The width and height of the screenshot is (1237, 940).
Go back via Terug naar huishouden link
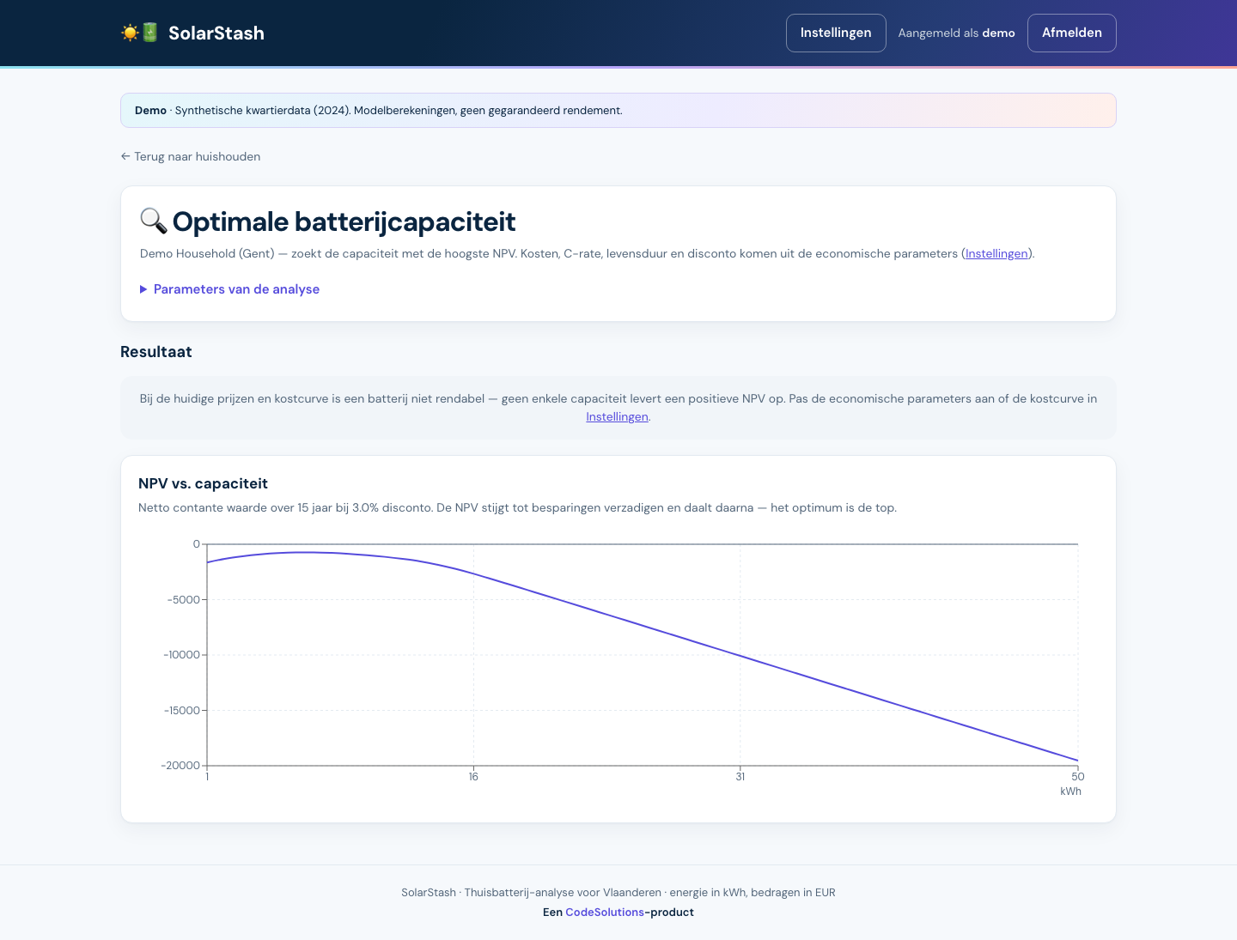pos(191,156)
